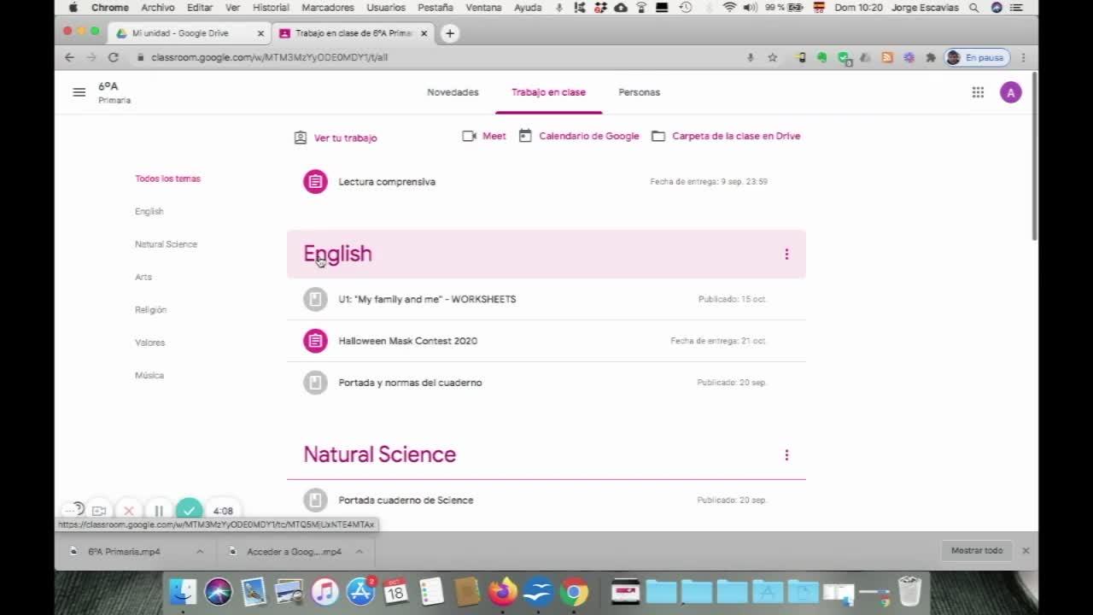
Task: Pause the screen recording
Action: click(159, 511)
